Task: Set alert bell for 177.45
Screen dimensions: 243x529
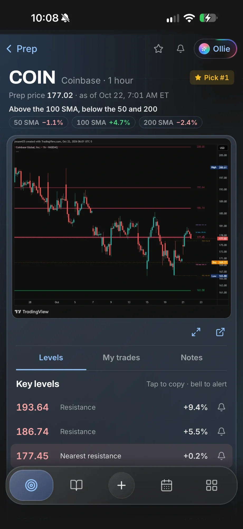Action: click(221, 456)
